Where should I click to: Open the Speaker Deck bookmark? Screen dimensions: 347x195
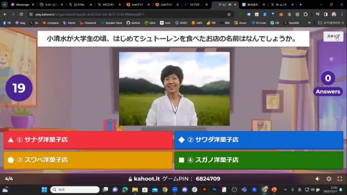click(x=112, y=23)
